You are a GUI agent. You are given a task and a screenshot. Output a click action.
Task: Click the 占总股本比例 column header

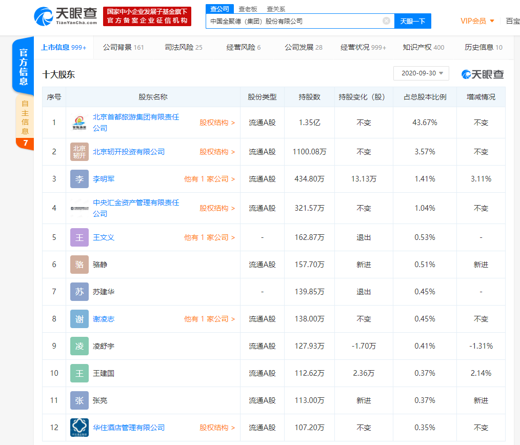425,97
